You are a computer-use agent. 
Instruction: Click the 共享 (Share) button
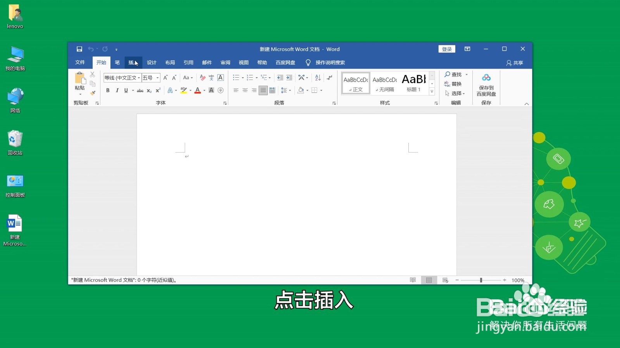[x=515, y=63]
